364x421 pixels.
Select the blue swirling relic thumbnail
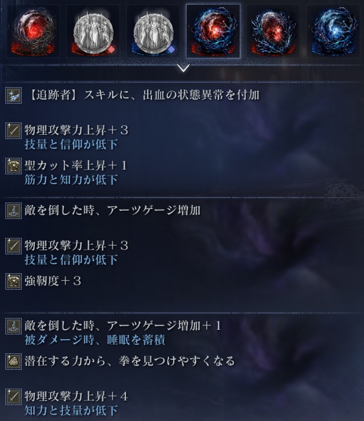[333, 31]
